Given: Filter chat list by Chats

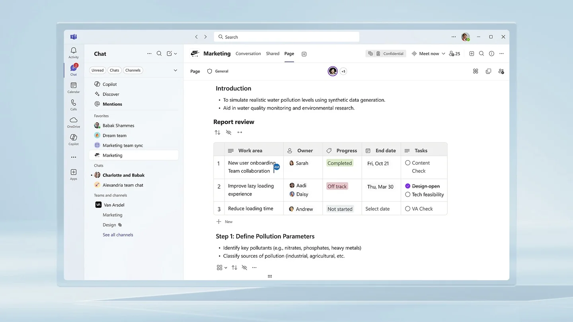Looking at the screenshot, I should (115, 70).
